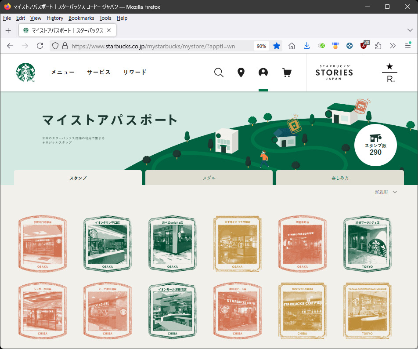
Task: Open the shopping cart icon
Action: [287, 73]
